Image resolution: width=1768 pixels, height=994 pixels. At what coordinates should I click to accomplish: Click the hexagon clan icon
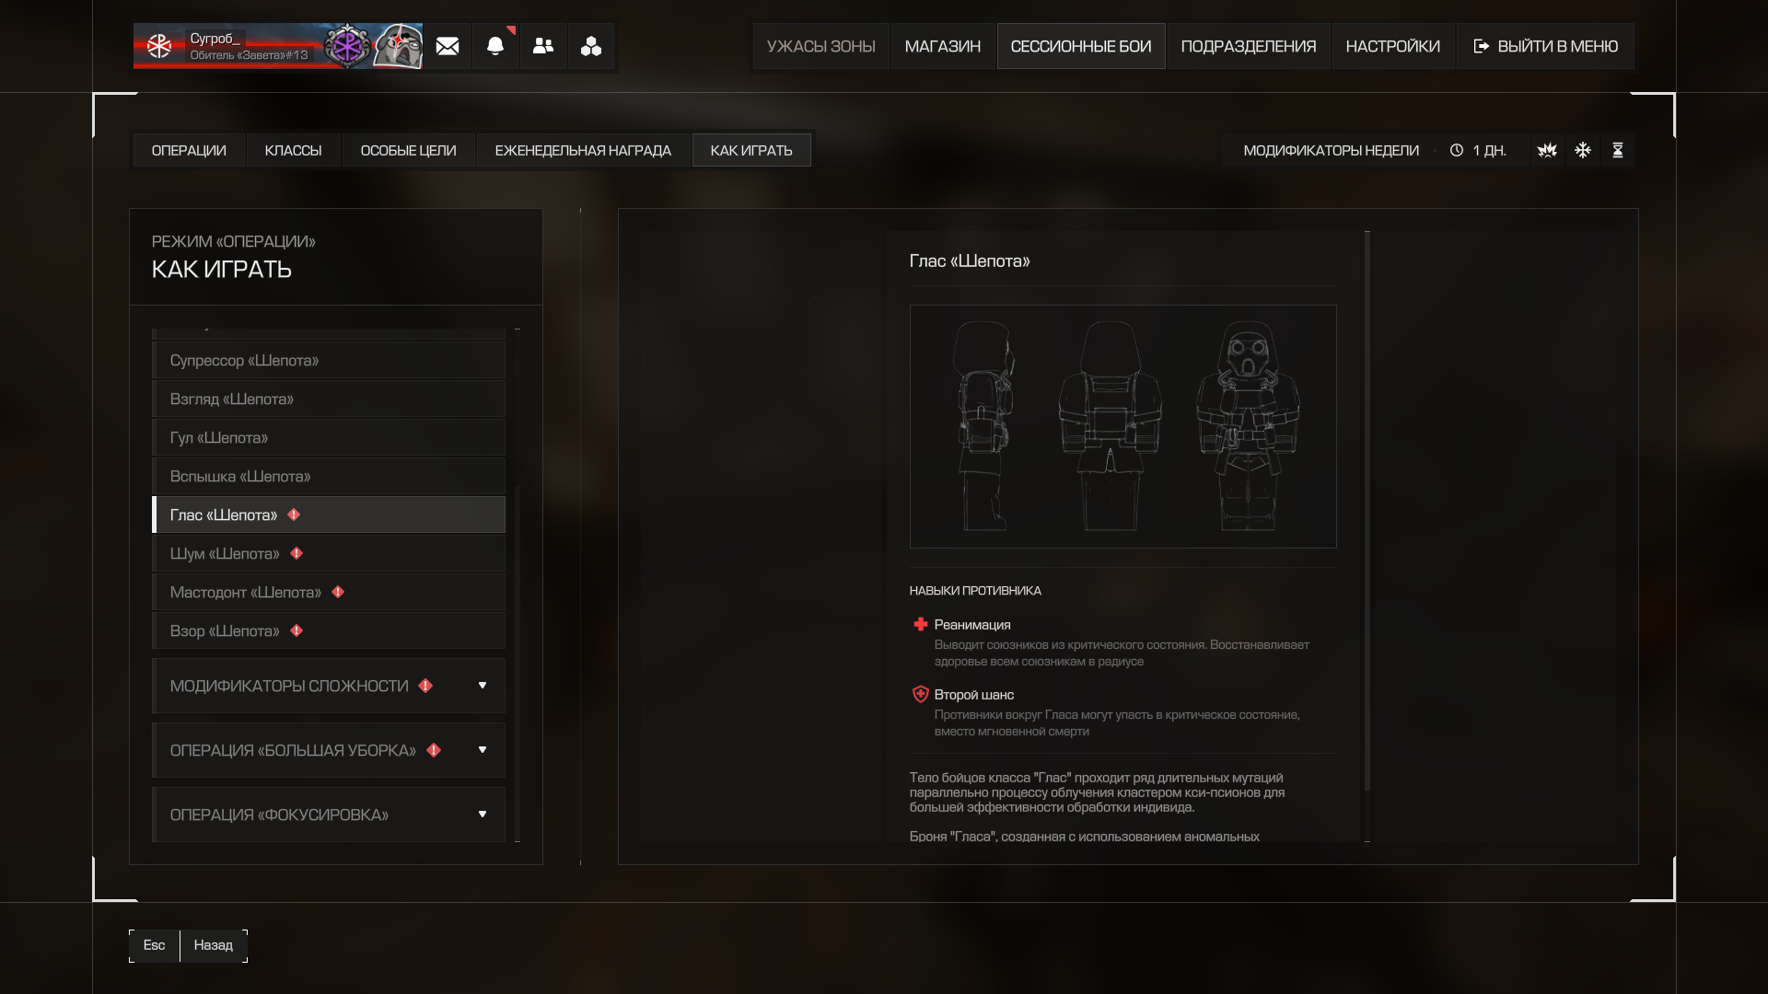591,46
